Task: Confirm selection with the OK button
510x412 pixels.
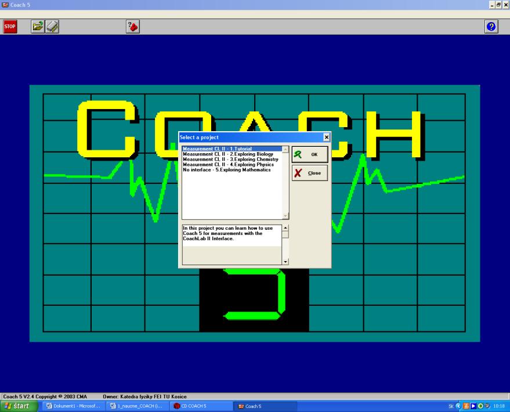Action: pyautogui.click(x=310, y=154)
